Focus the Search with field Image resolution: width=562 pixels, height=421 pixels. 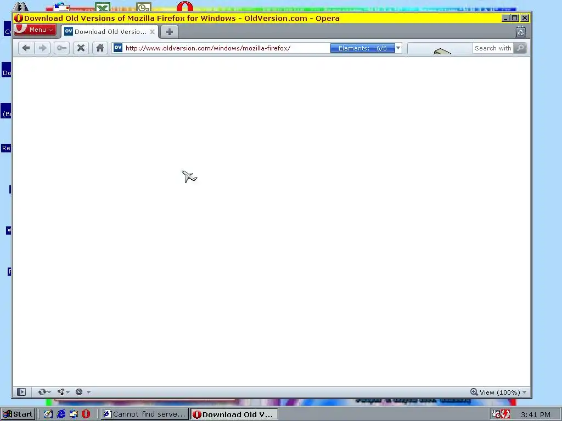(493, 48)
